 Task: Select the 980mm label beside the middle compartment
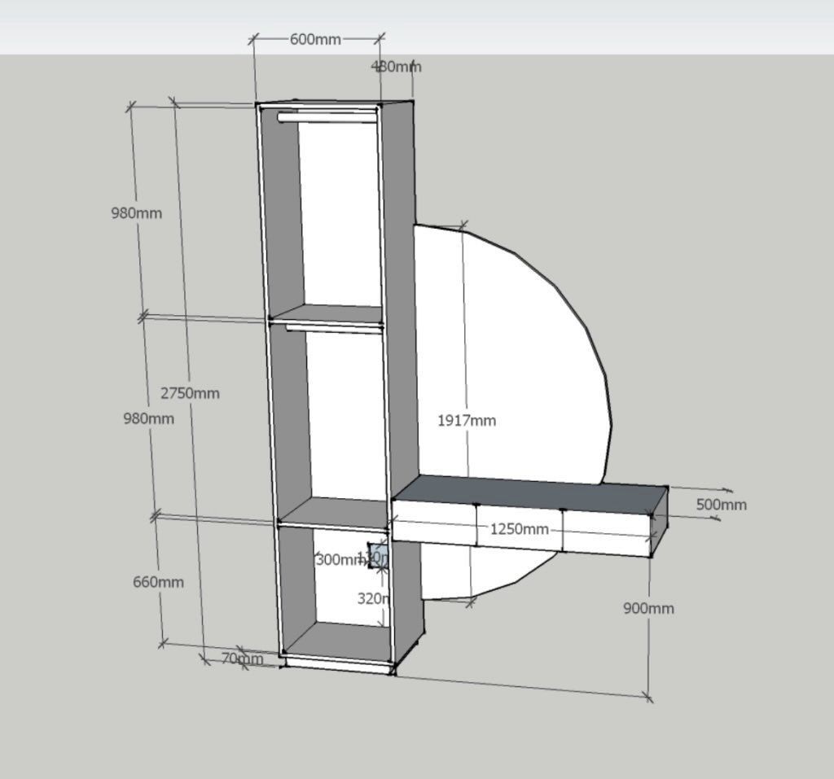pos(148,418)
